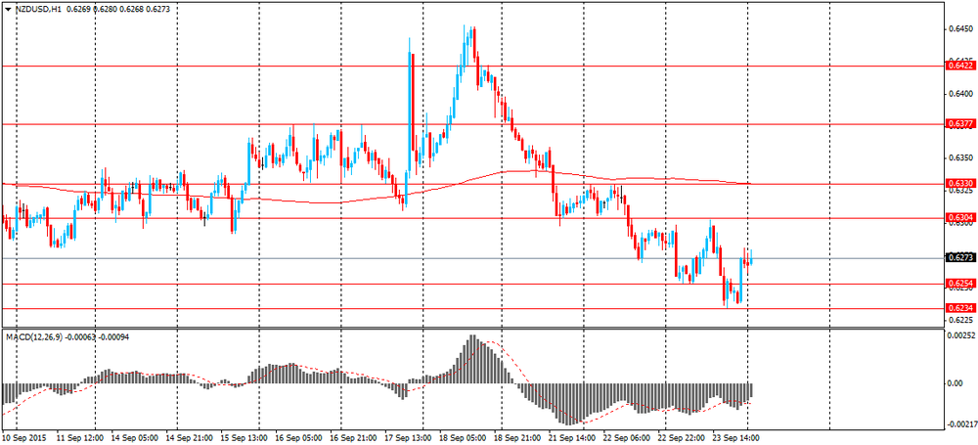
Task: Click the 18 Sep 21:00 time label
Action: click(x=518, y=438)
